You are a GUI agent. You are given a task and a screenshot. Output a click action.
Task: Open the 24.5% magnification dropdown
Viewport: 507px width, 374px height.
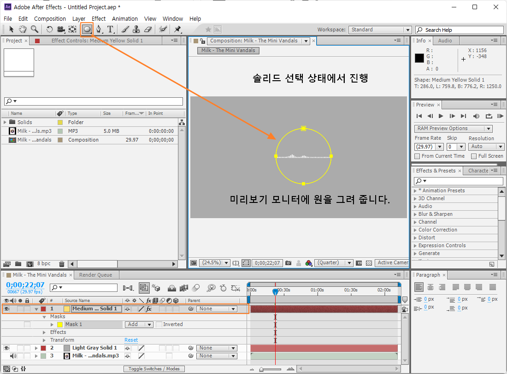(x=214, y=263)
